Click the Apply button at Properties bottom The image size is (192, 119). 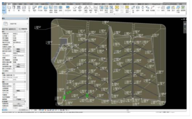pyautogui.click(x=23, y=110)
